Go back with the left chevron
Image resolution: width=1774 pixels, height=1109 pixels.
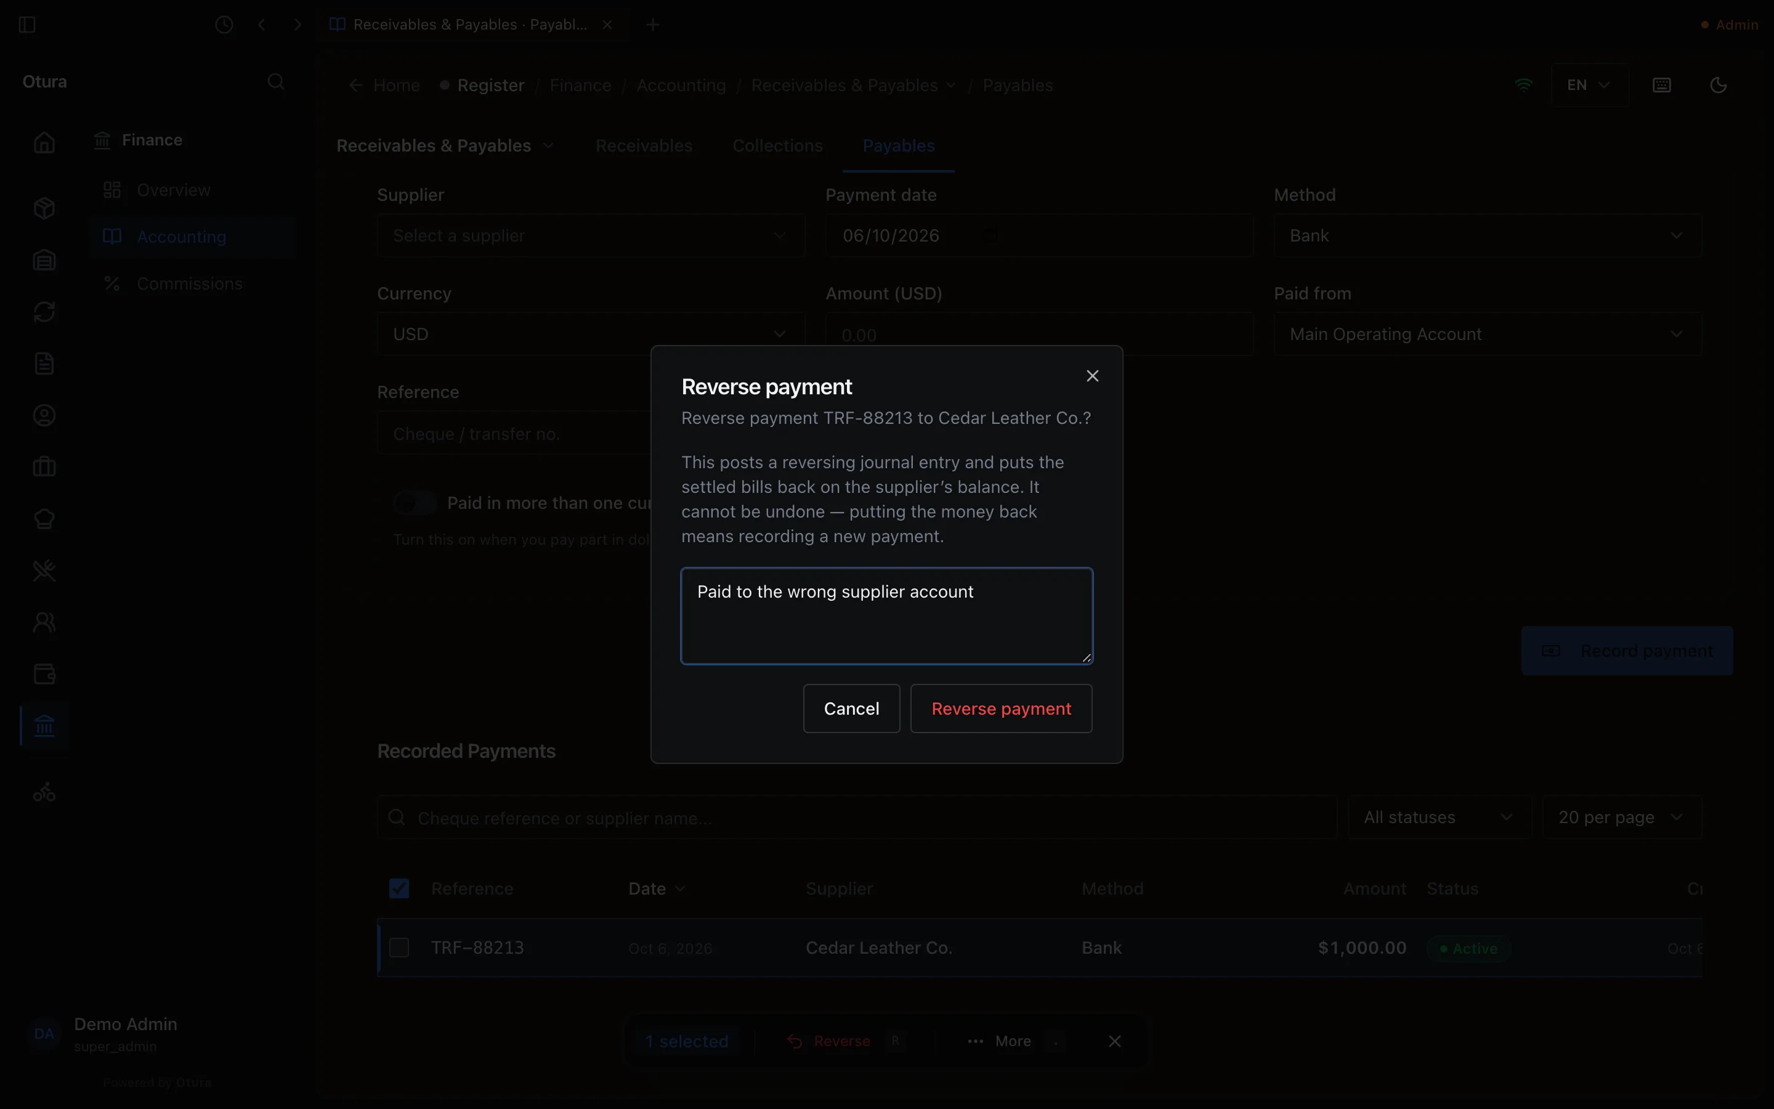click(262, 25)
